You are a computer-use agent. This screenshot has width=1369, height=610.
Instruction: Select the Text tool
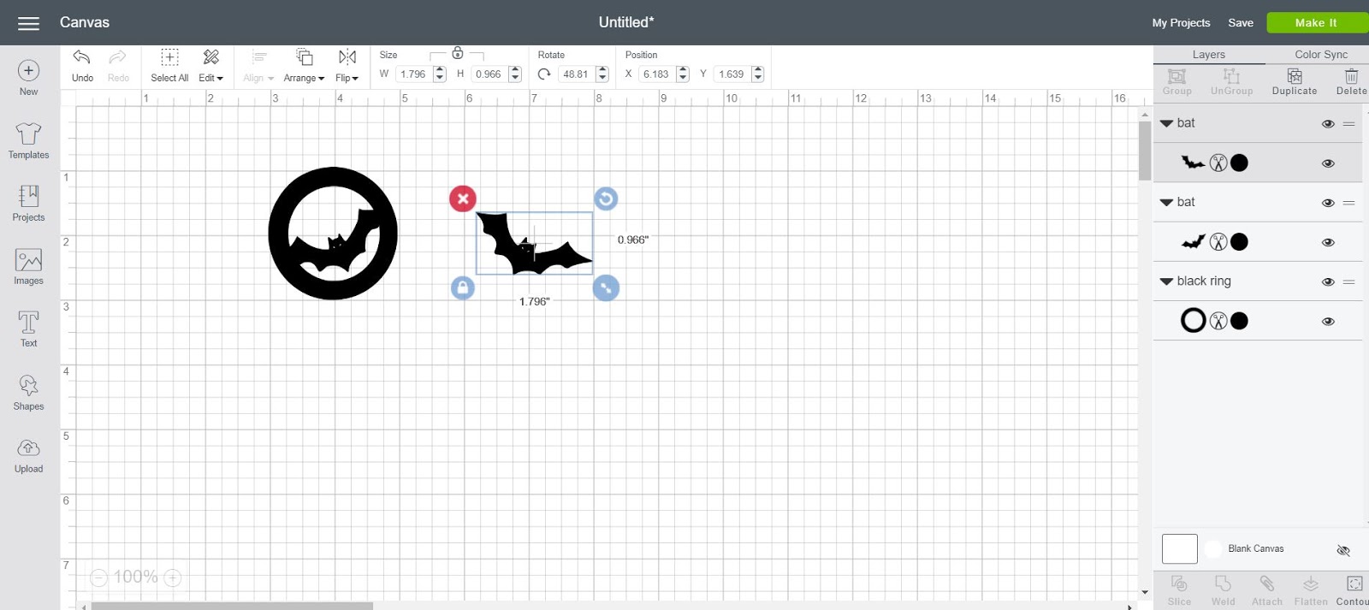point(28,329)
